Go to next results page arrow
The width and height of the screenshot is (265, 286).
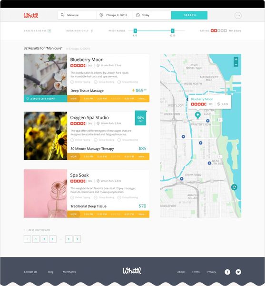(x=77, y=239)
